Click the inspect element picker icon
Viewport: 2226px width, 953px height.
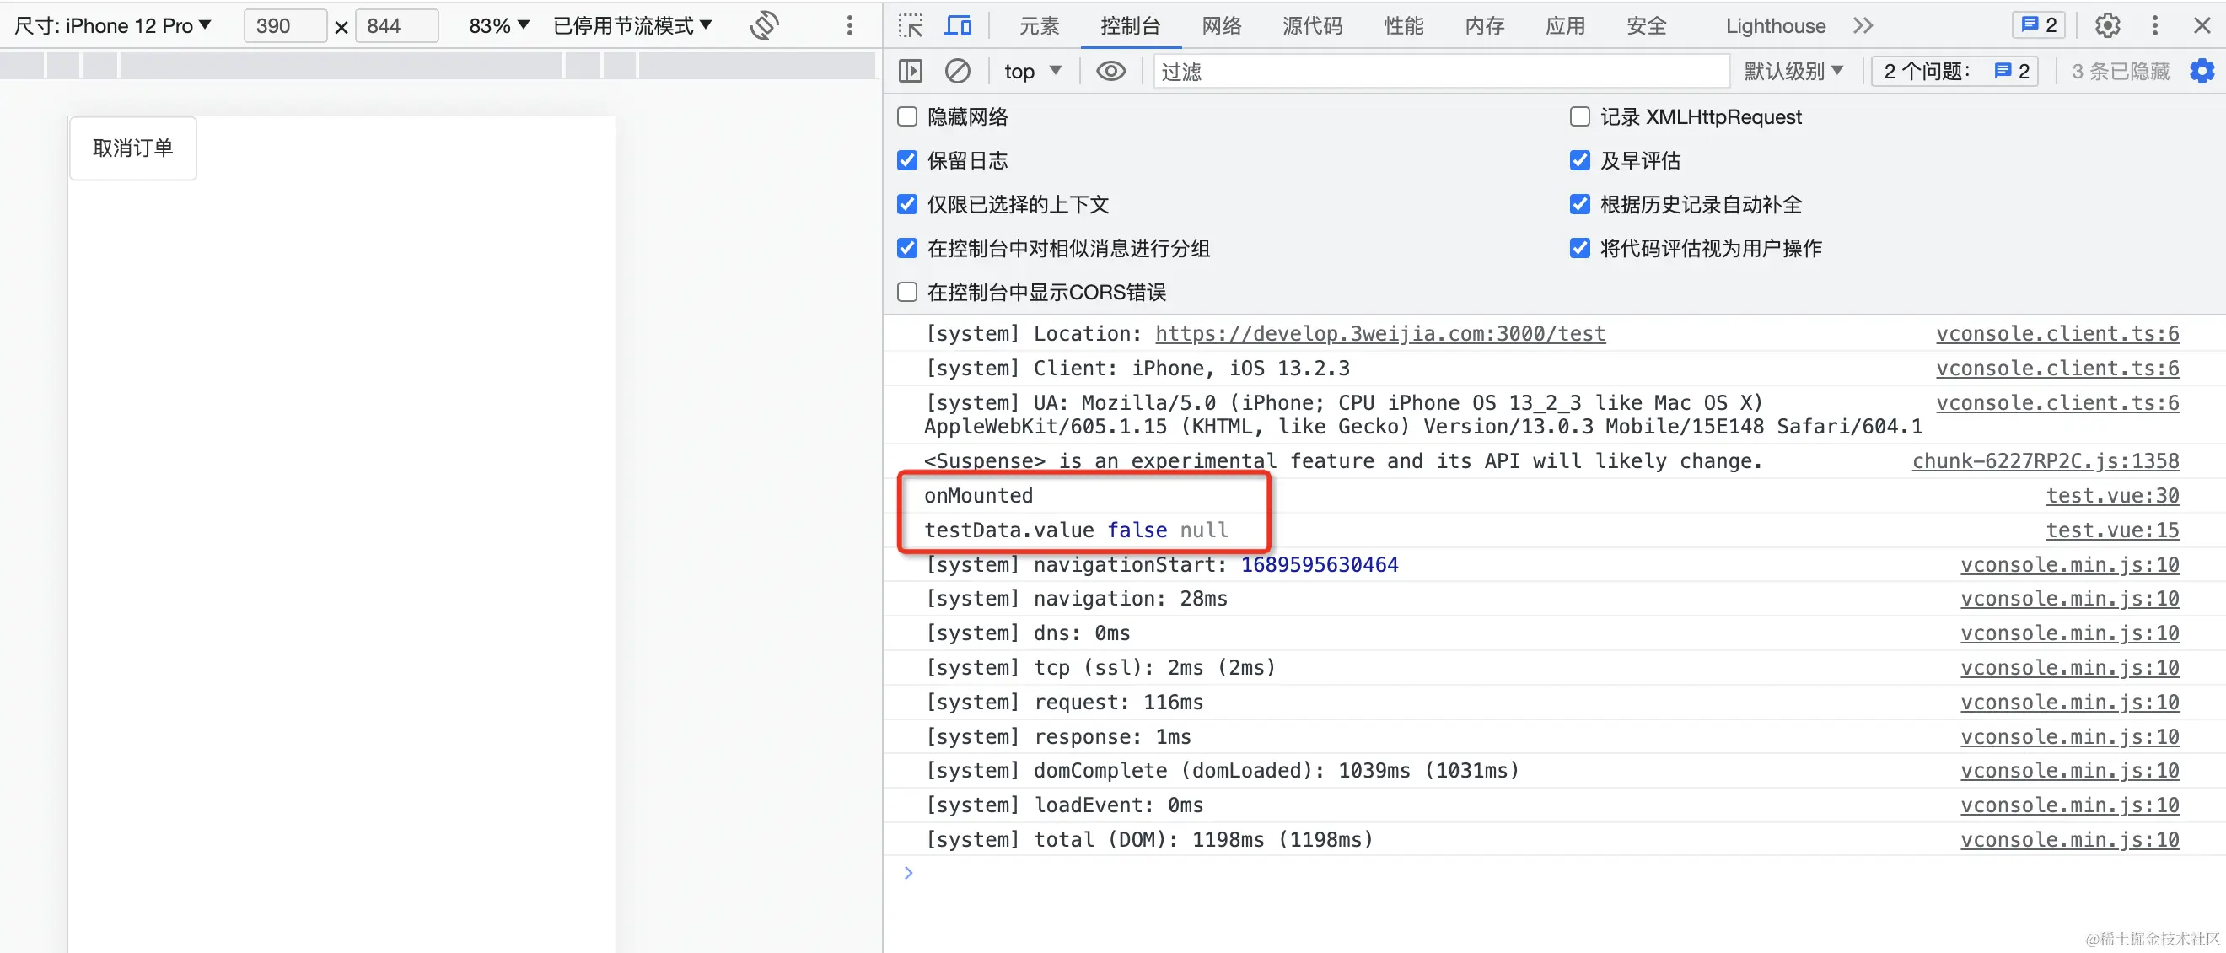[x=910, y=26]
